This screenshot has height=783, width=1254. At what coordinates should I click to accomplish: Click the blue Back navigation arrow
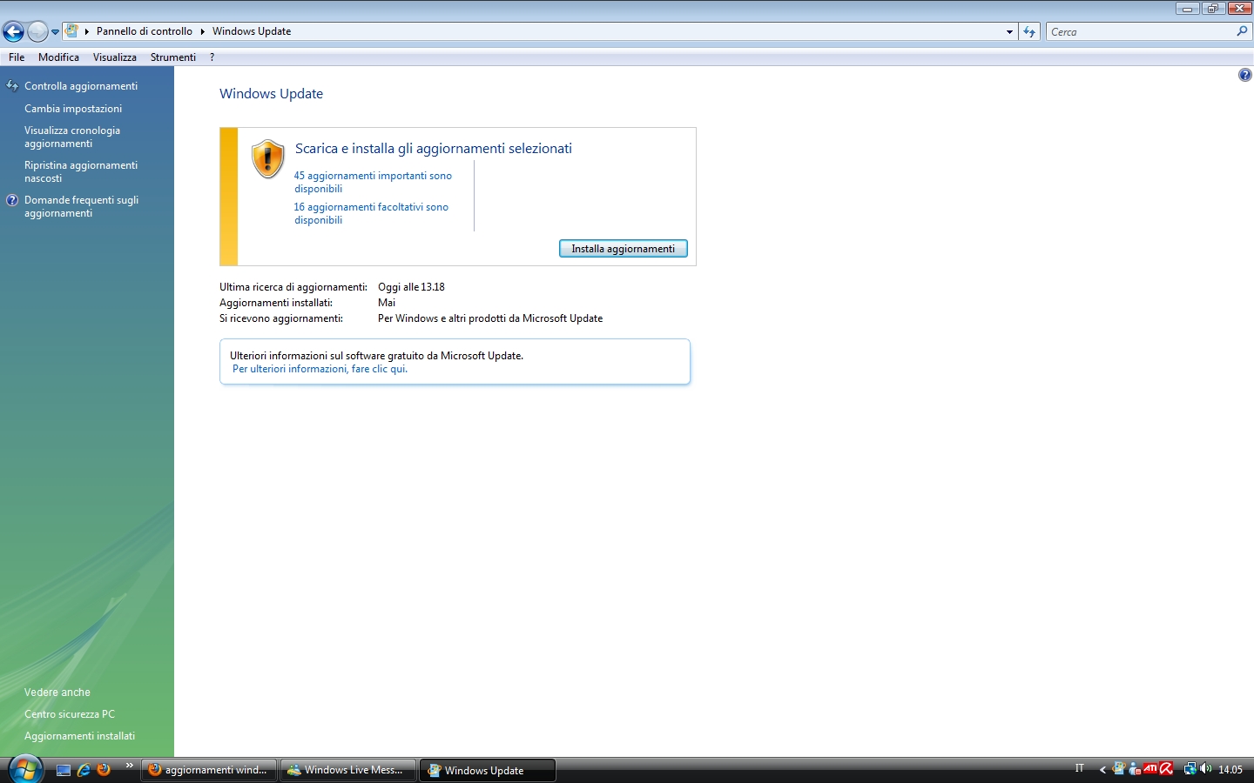tap(13, 32)
